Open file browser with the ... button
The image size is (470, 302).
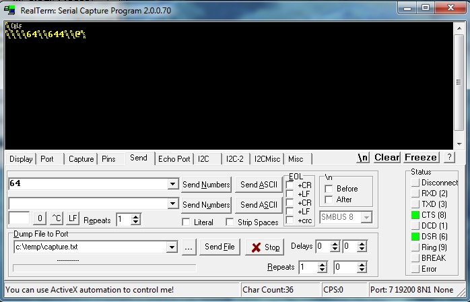click(x=189, y=247)
